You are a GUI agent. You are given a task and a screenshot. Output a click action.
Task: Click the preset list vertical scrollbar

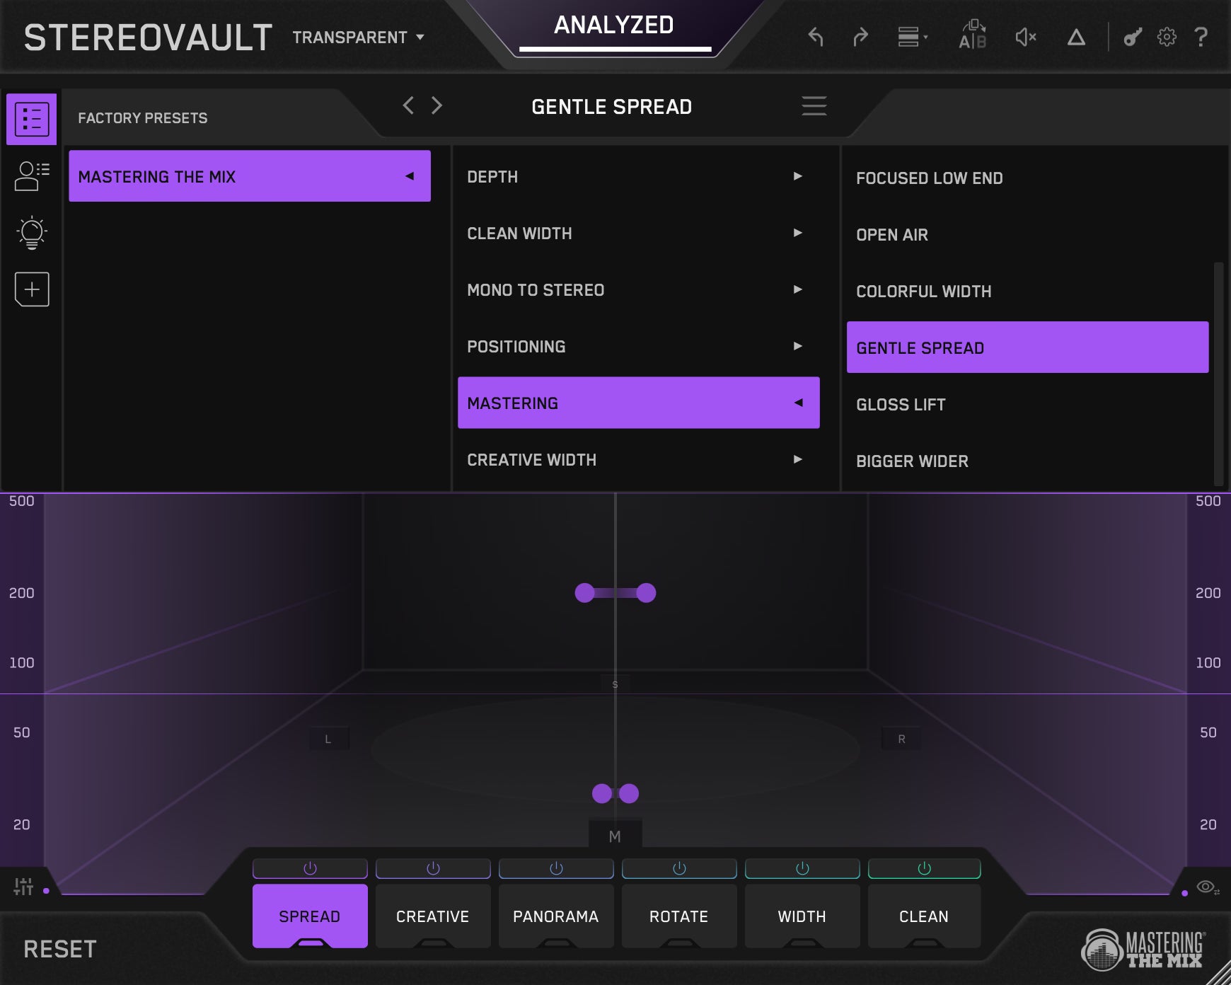(x=1218, y=374)
